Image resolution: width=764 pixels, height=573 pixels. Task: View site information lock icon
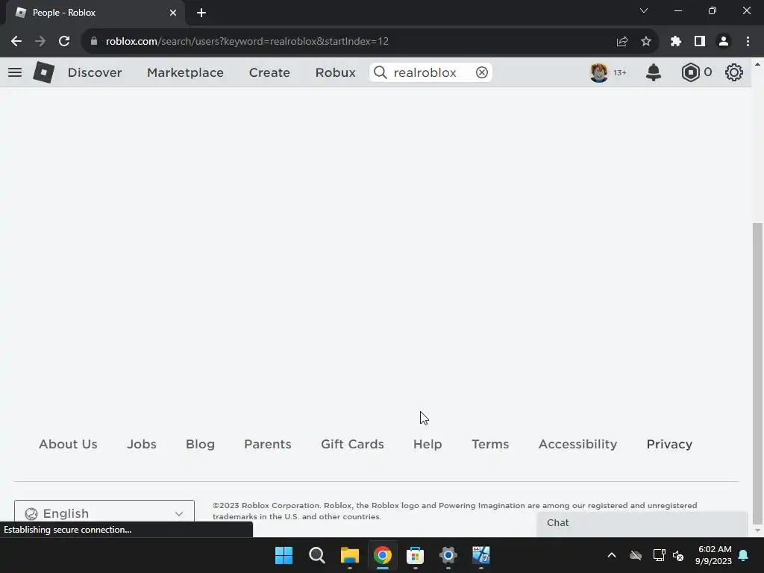click(94, 42)
